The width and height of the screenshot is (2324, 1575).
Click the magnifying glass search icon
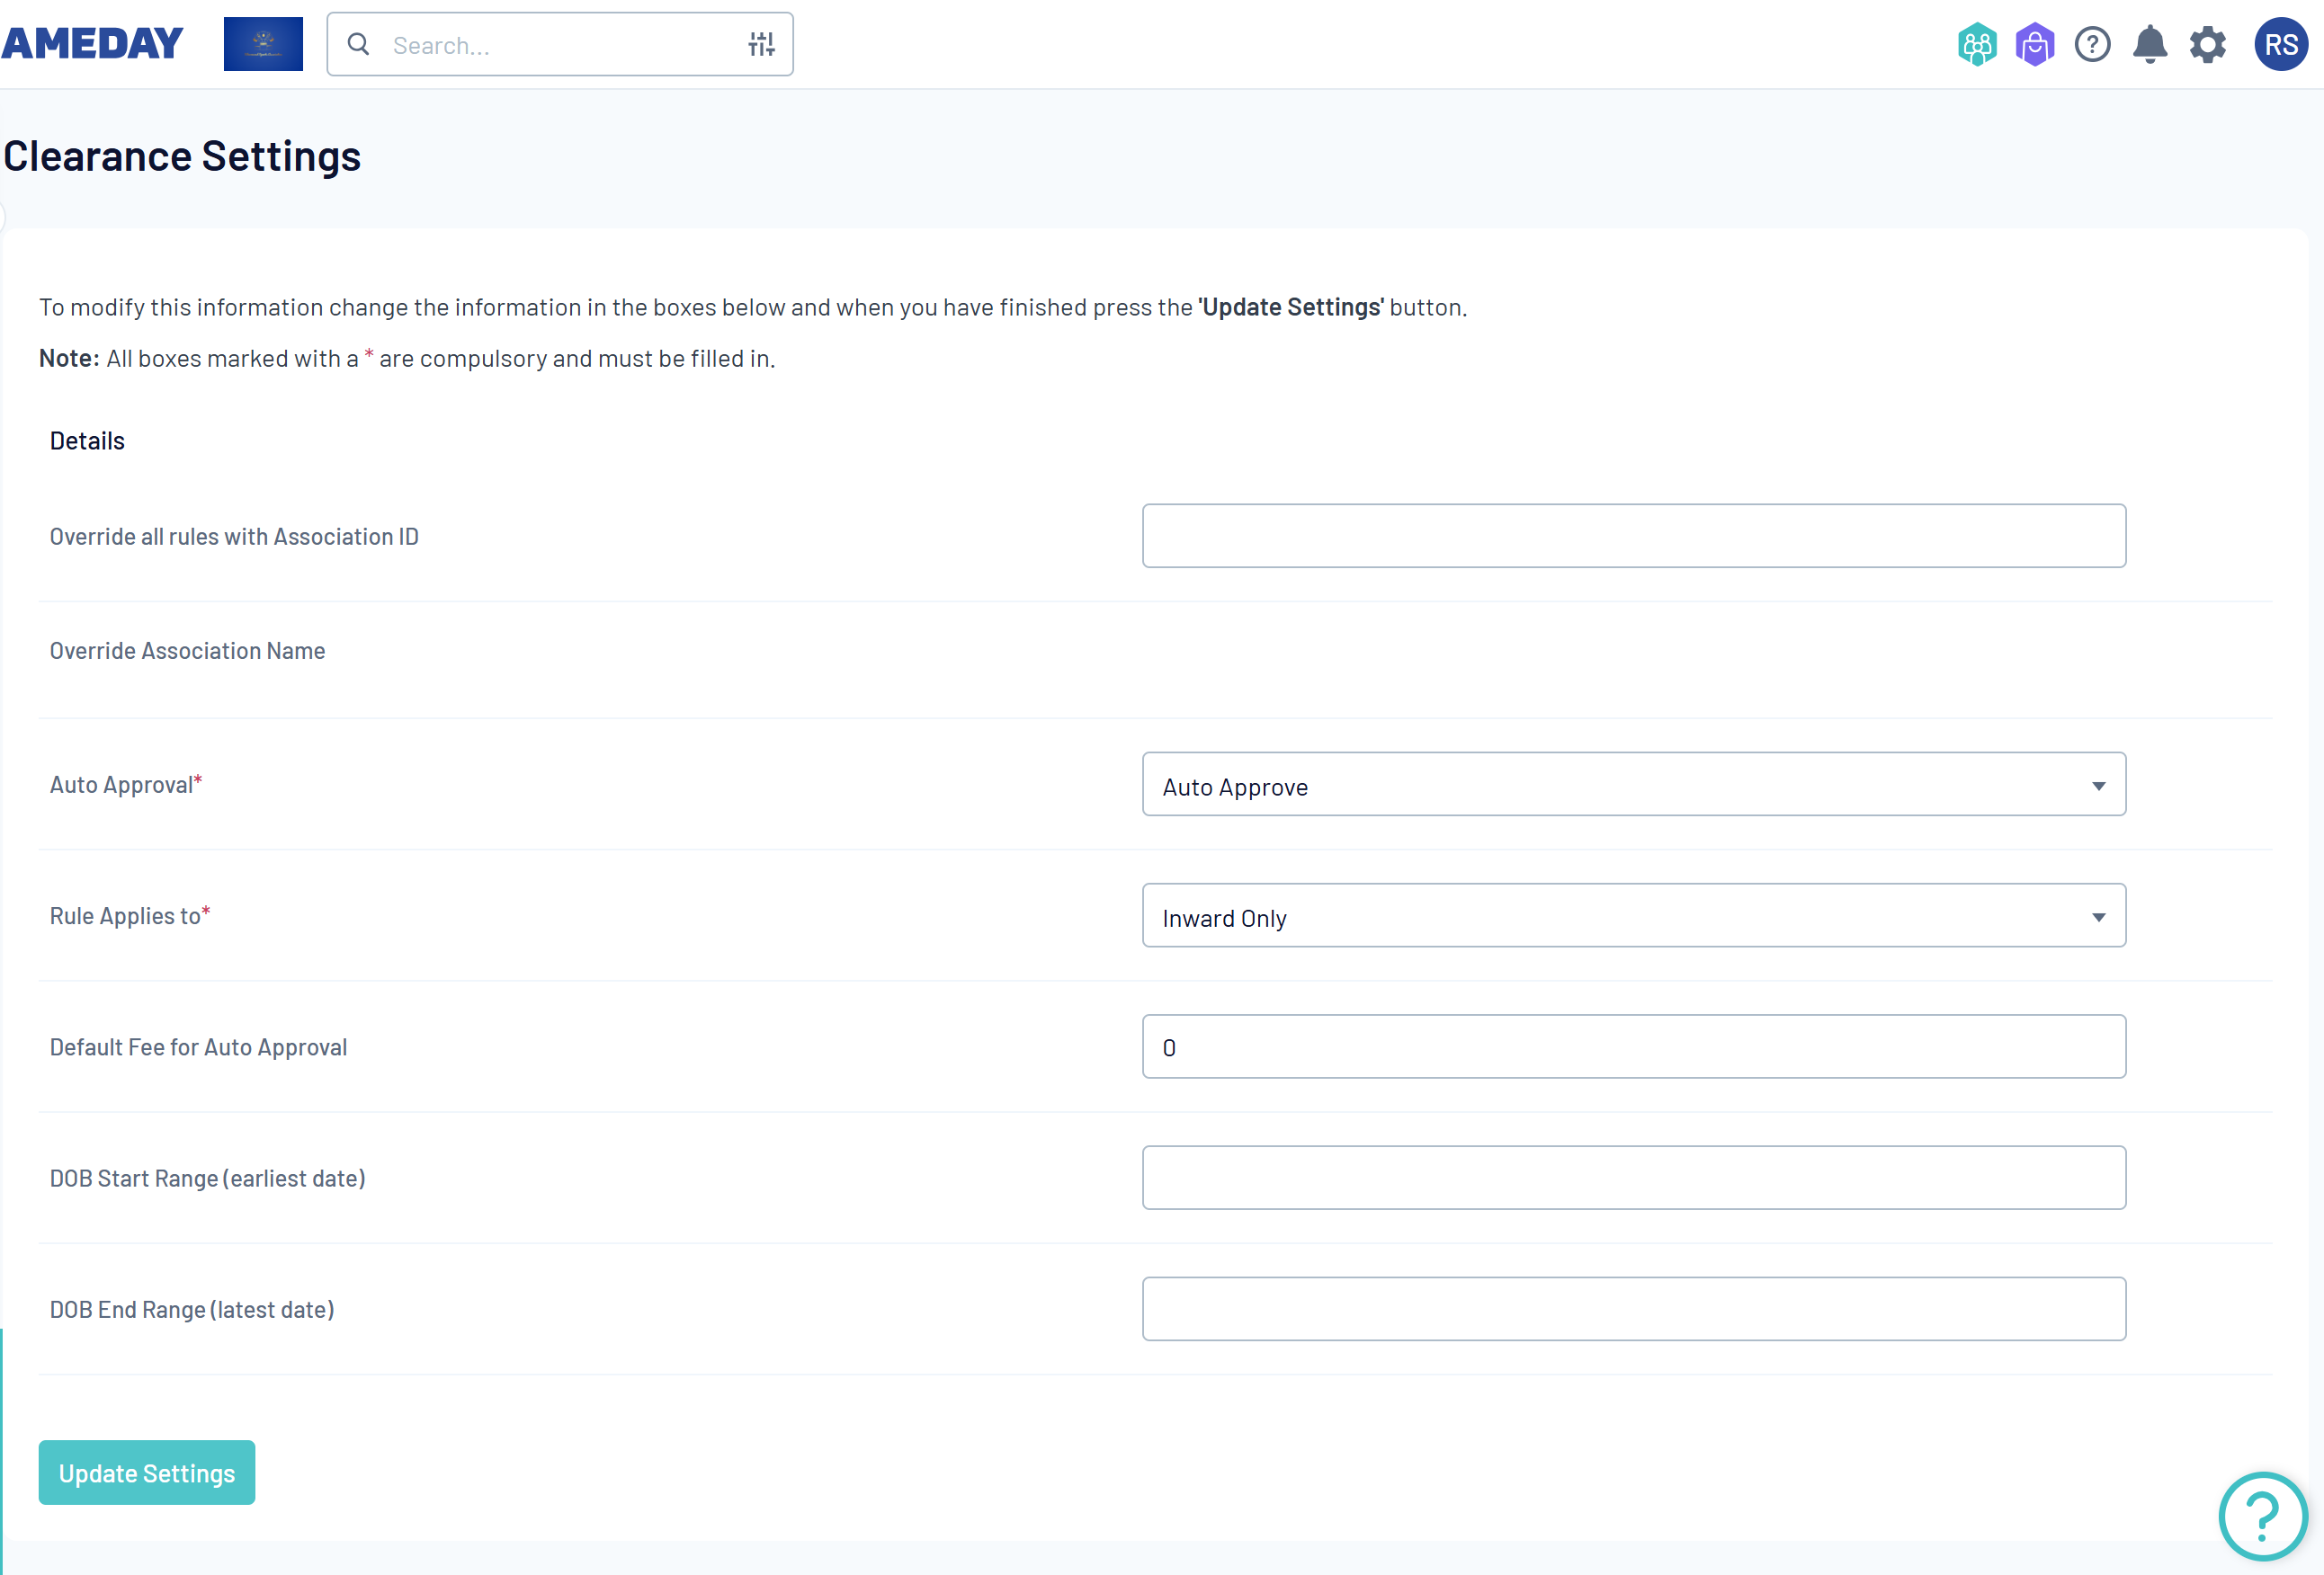(358, 44)
